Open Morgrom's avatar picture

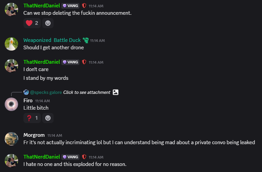11,138
